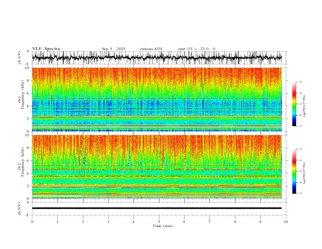322x249 pixels.
Task: Click the ch.1 color scale bar
Action: pos(294,104)
